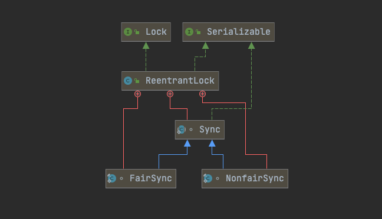
Task: Click the package-private dot beside Sync
Action: [191, 130]
